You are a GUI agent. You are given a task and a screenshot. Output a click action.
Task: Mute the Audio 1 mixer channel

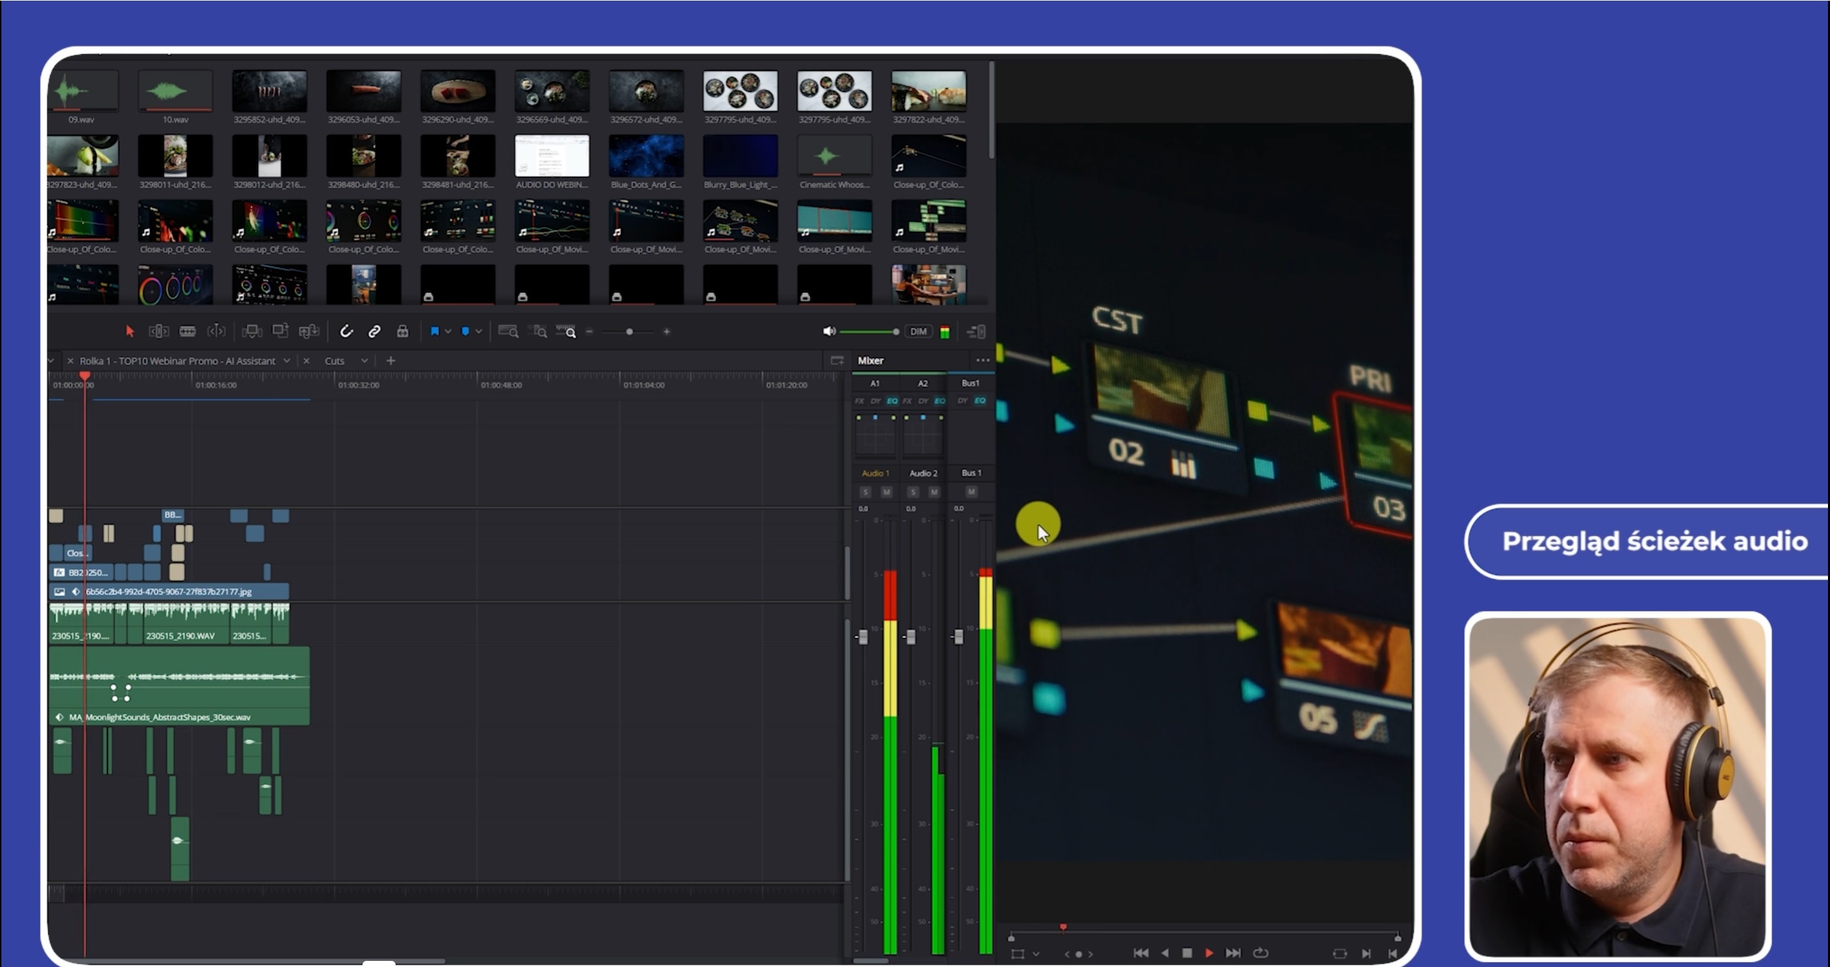point(887,492)
